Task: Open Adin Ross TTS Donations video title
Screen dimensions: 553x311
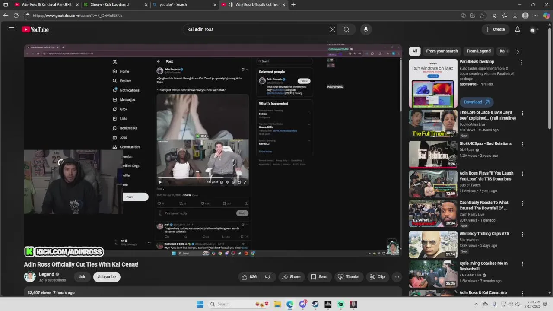Action: [x=486, y=176]
